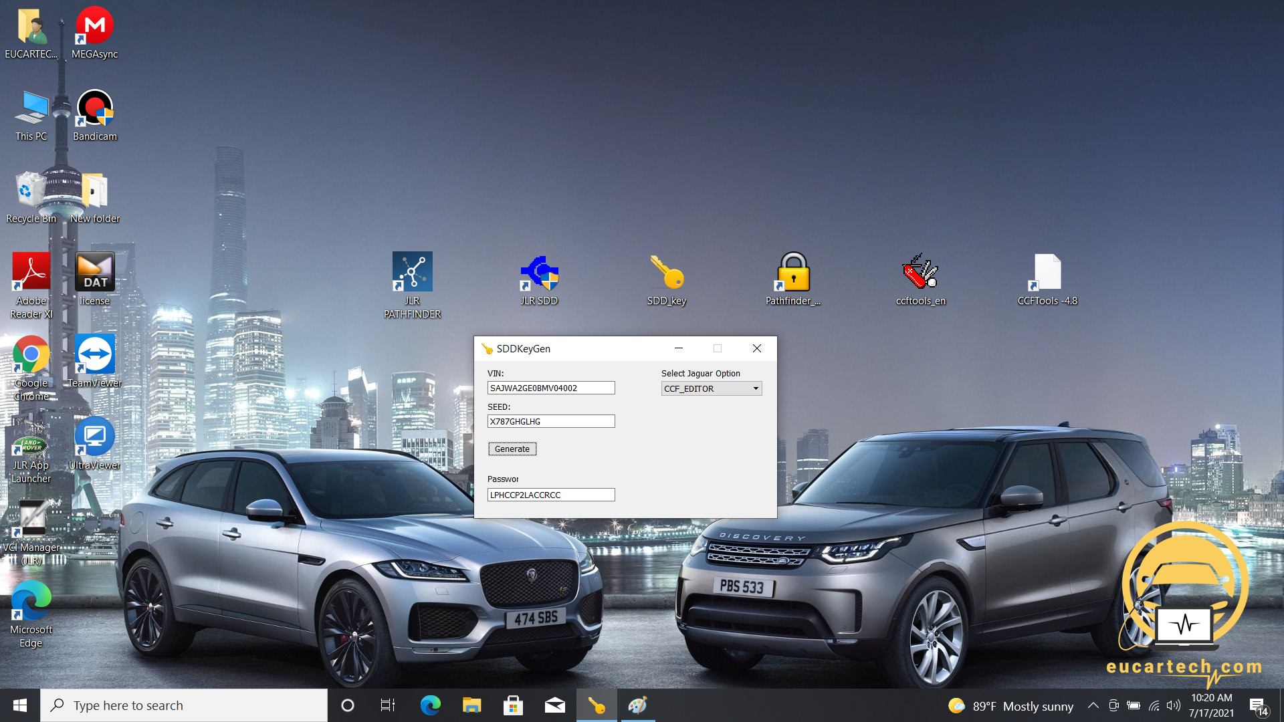This screenshot has height=722, width=1284.
Task: Launch the JLR SDD shortcut
Action: [539, 273]
